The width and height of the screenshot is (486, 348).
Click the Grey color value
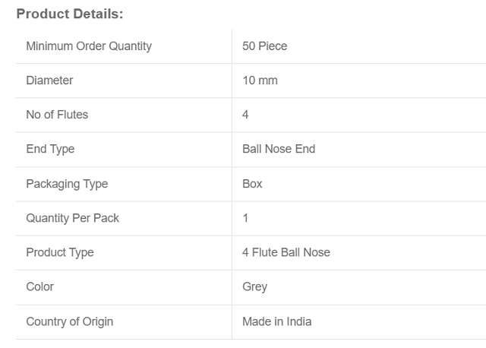(x=254, y=286)
